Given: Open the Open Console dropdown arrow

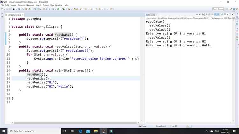Looking at the screenshot, I should point(233,14).
